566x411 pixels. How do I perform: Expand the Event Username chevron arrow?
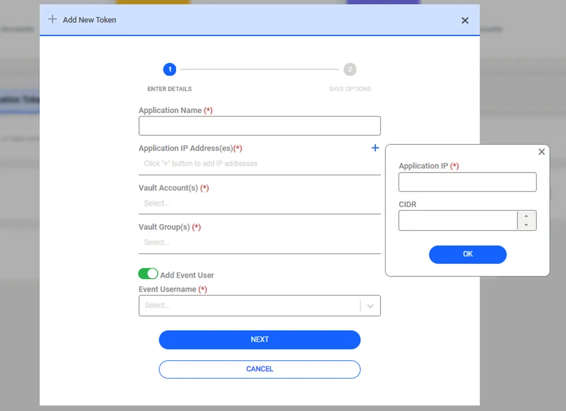point(370,306)
